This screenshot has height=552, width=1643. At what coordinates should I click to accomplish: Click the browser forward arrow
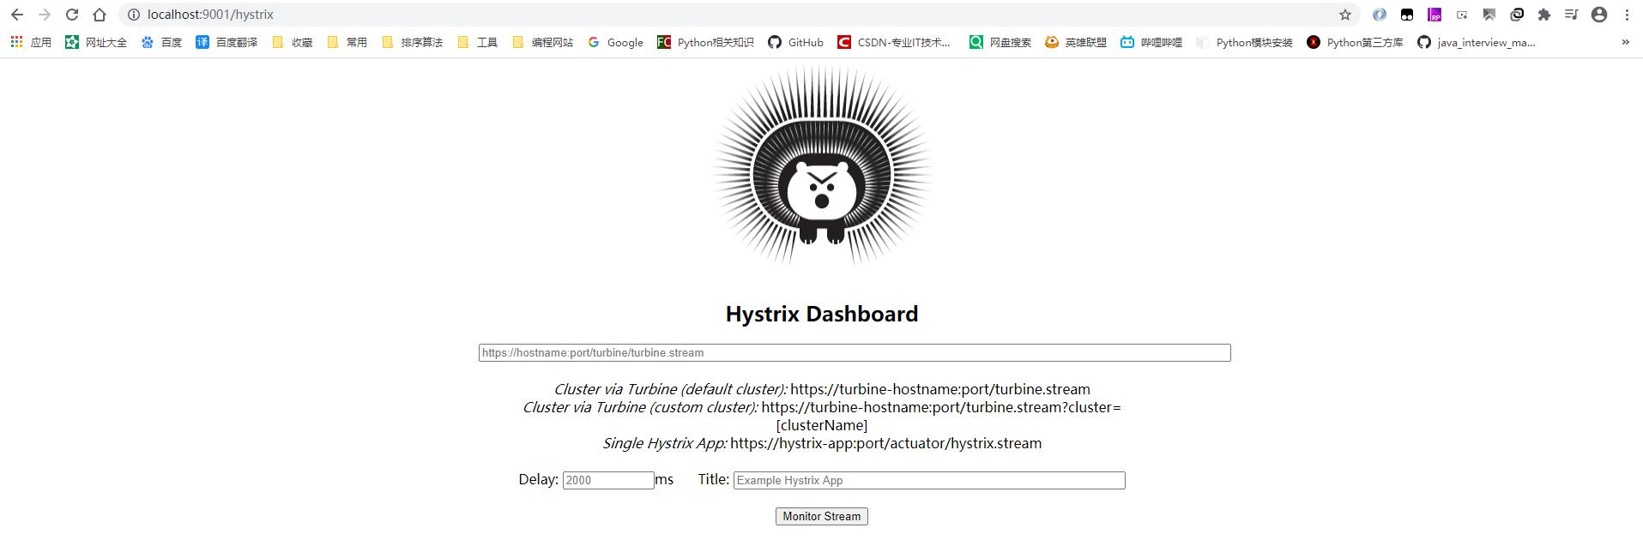[x=45, y=15]
